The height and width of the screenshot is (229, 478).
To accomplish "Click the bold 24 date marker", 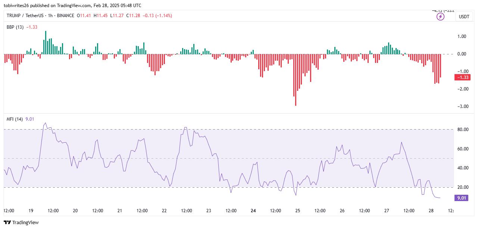I will pos(253,211).
